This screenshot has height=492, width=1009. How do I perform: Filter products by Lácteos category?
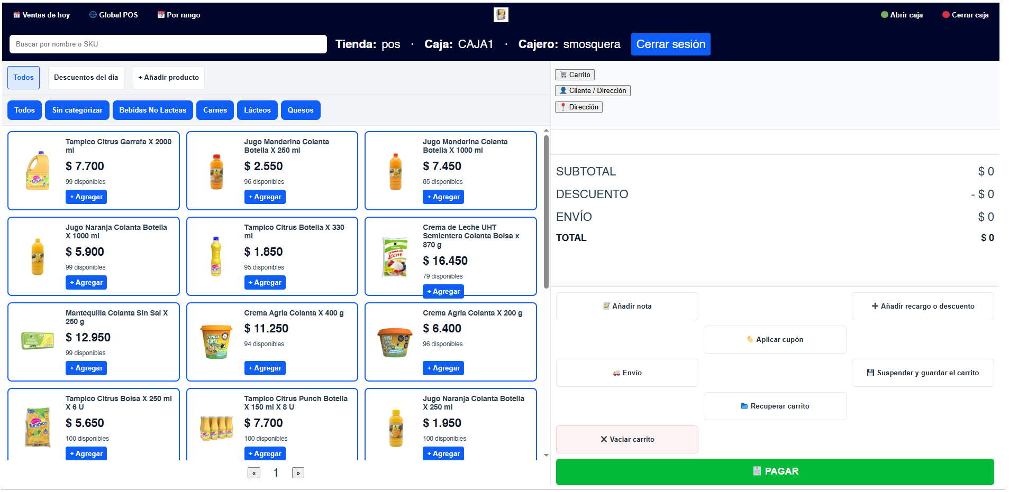pyautogui.click(x=257, y=110)
